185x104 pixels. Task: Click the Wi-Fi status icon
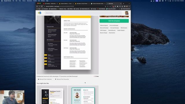pyautogui.click(x=166, y=1)
